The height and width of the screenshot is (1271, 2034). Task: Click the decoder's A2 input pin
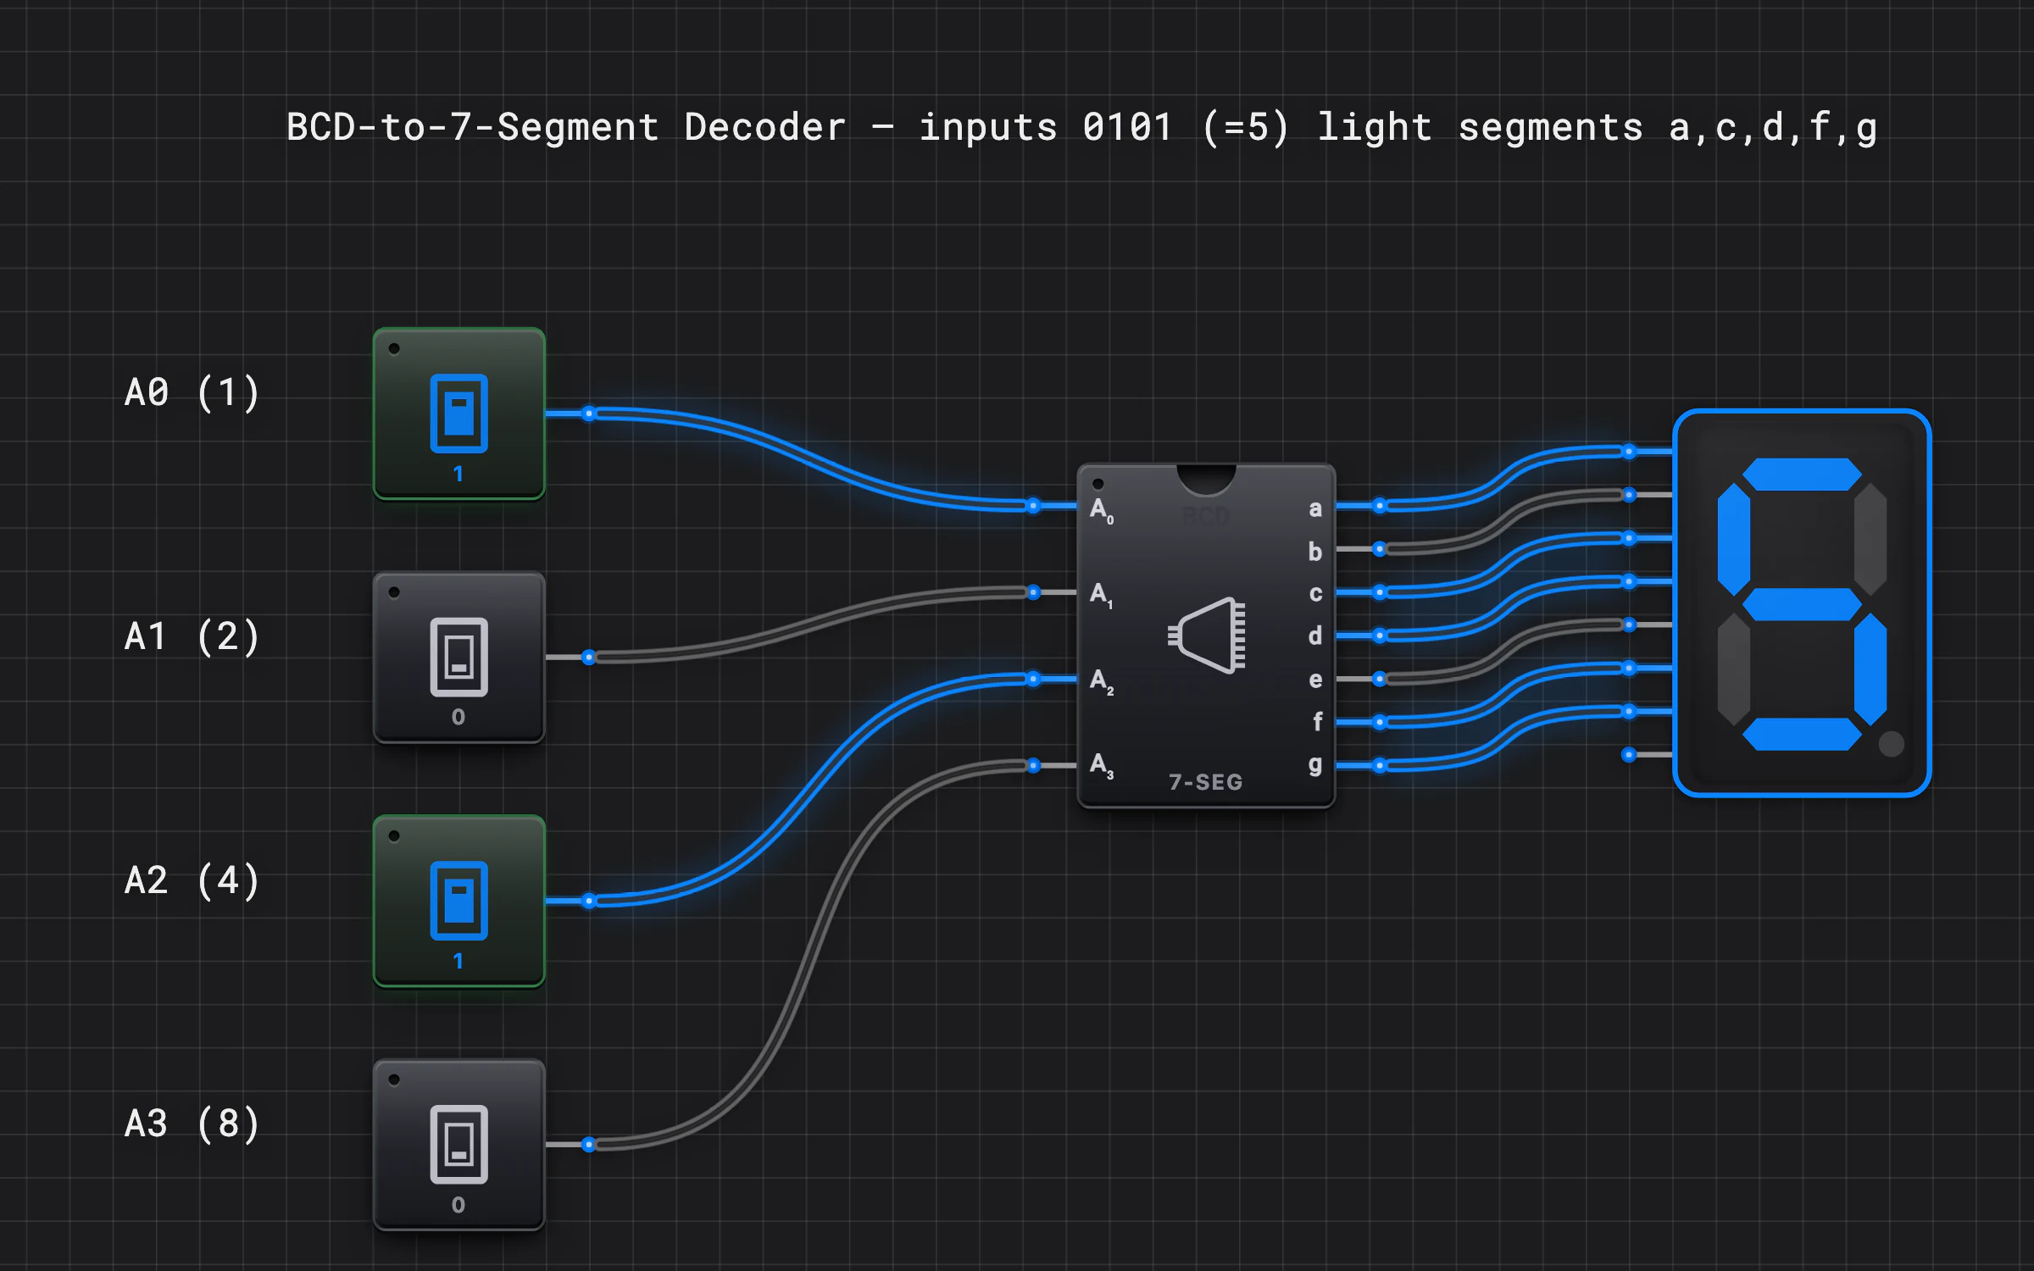pyautogui.click(x=1033, y=679)
